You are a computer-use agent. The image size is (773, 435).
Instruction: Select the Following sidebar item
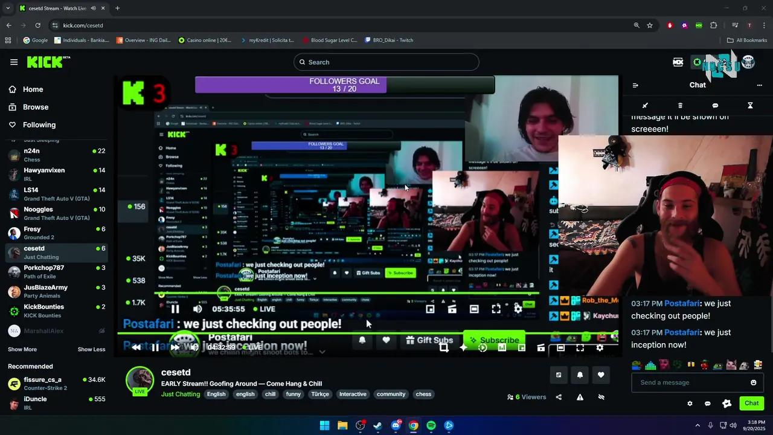(x=39, y=124)
